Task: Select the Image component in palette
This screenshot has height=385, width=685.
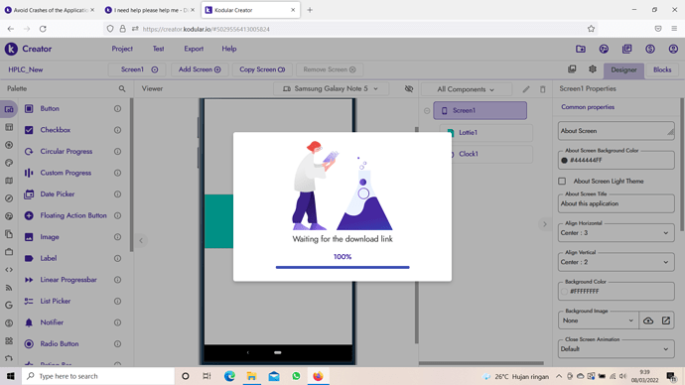Action: 50,237
